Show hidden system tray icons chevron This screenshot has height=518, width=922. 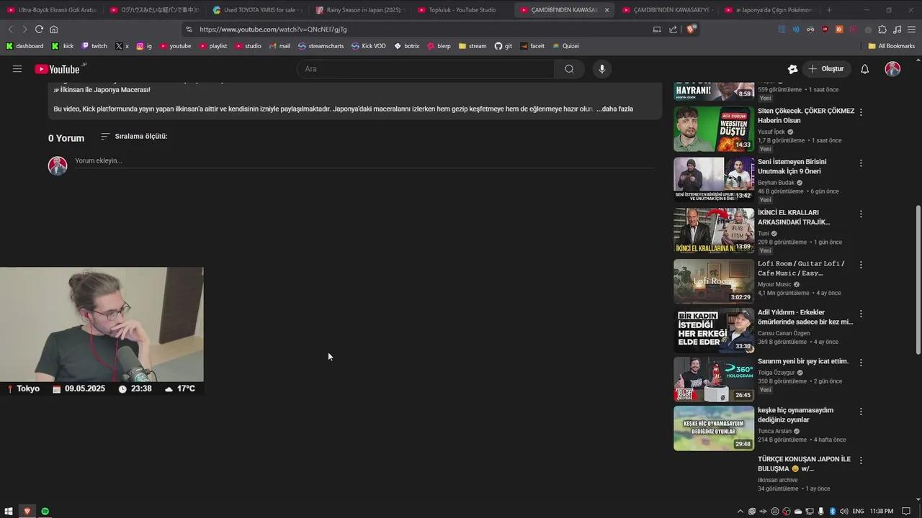click(740, 512)
